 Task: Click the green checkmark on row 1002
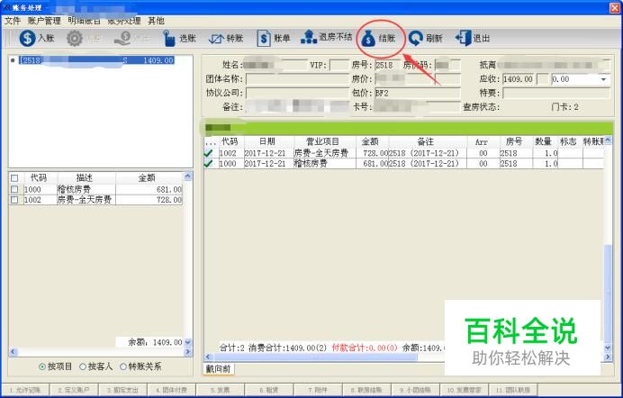point(208,153)
